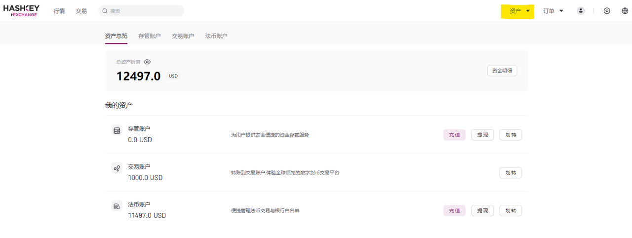Click the download app icon
Image resolution: width=632 pixels, height=238 pixels.
click(607, 11)
